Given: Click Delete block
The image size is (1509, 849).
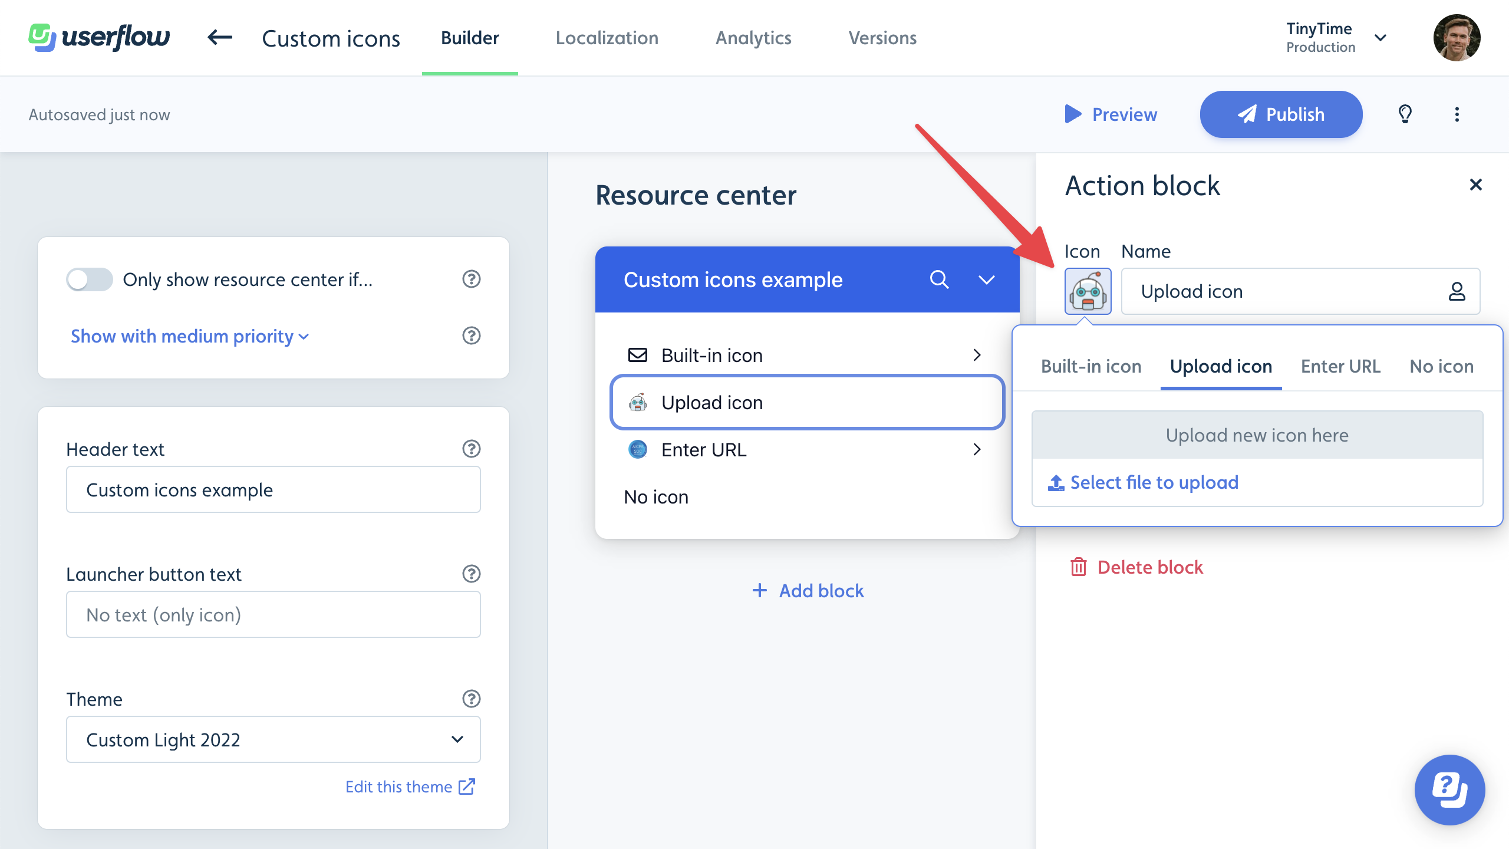Looking at the screenshot, I should [1136, 567].
